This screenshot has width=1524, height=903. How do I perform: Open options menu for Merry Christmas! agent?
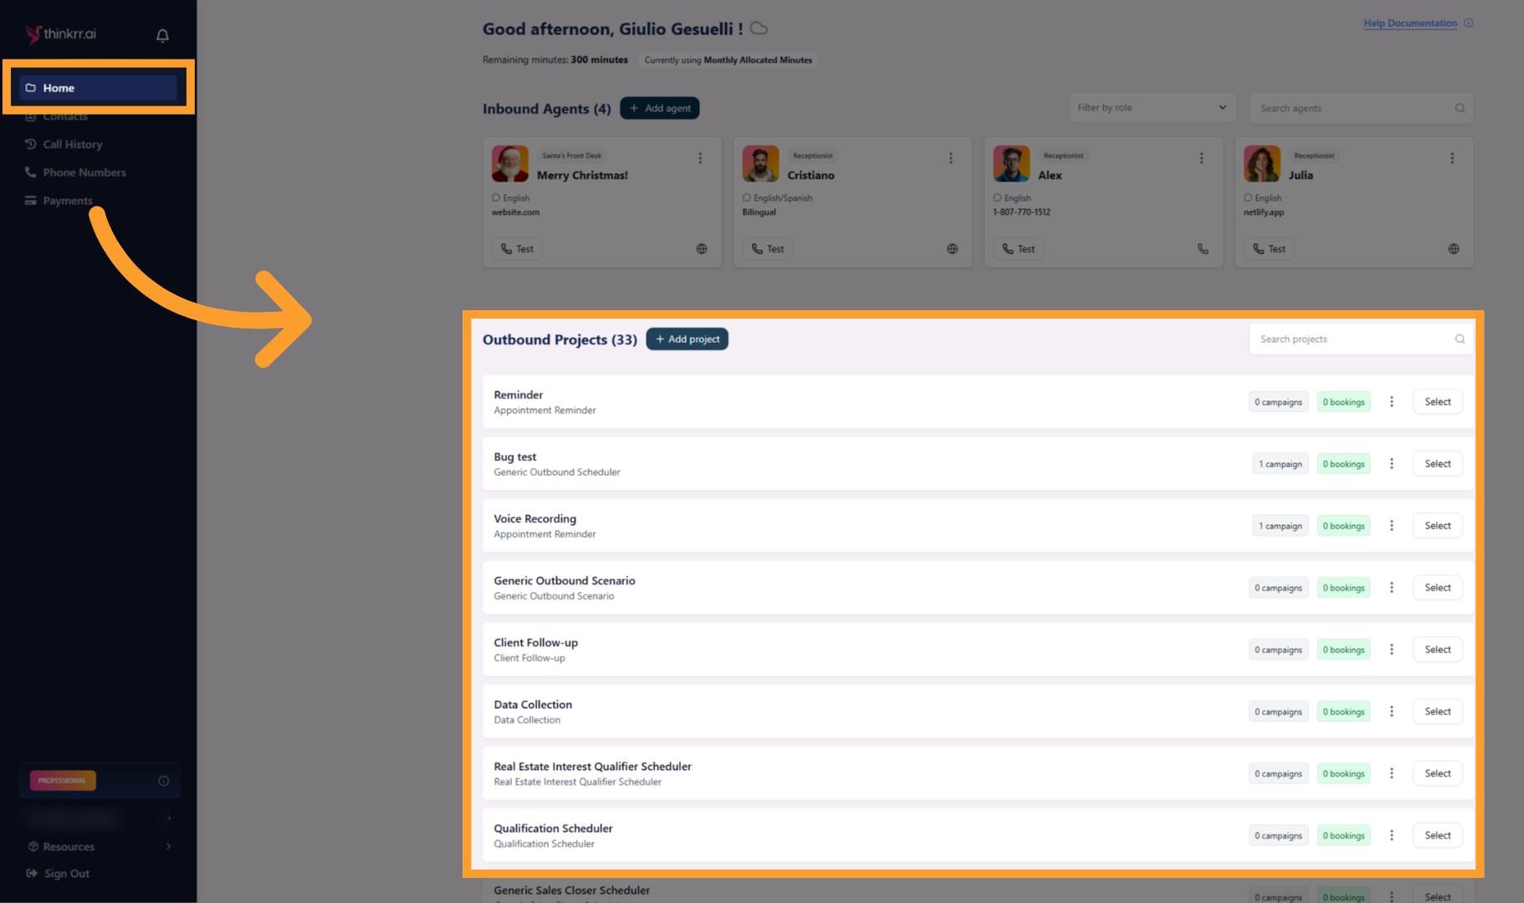coord(700,158)
